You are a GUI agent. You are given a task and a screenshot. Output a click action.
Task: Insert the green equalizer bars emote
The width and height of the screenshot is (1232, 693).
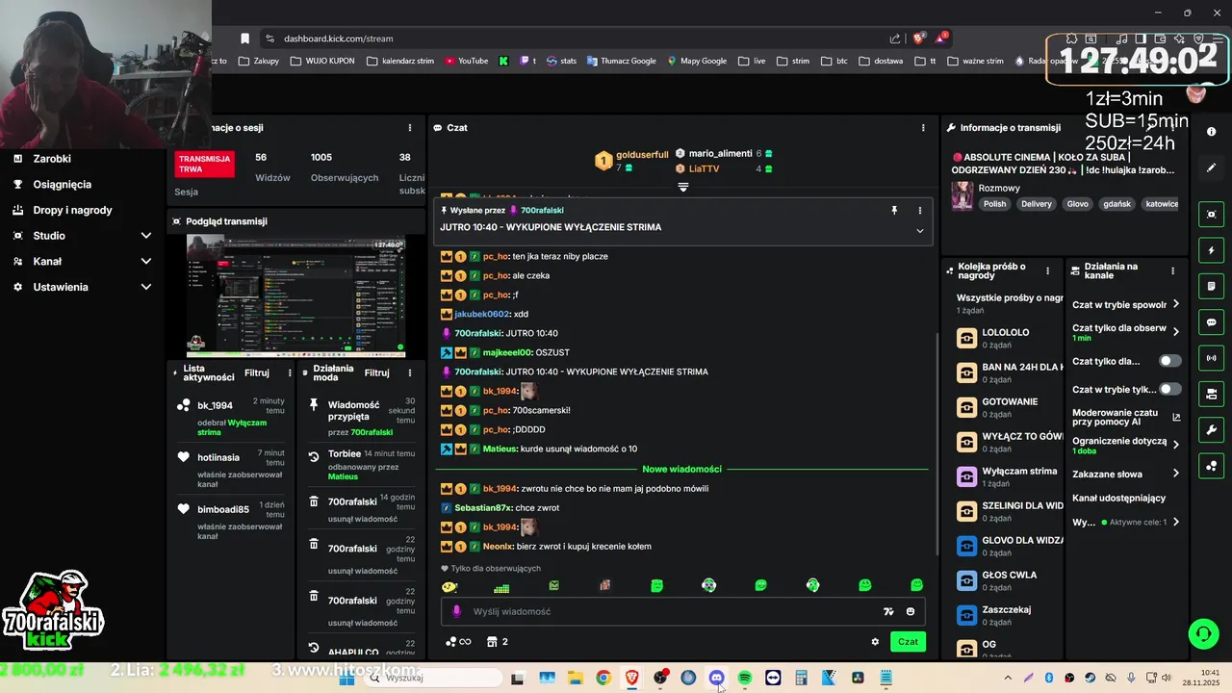(x=501, y=586)
